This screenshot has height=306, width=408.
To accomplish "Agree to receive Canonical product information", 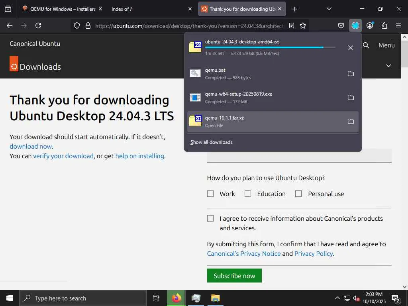I will coord(210,218).
